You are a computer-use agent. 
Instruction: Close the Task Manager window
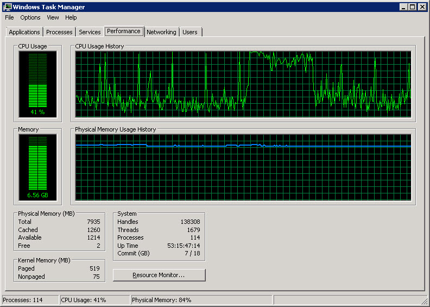coord(422,7)
